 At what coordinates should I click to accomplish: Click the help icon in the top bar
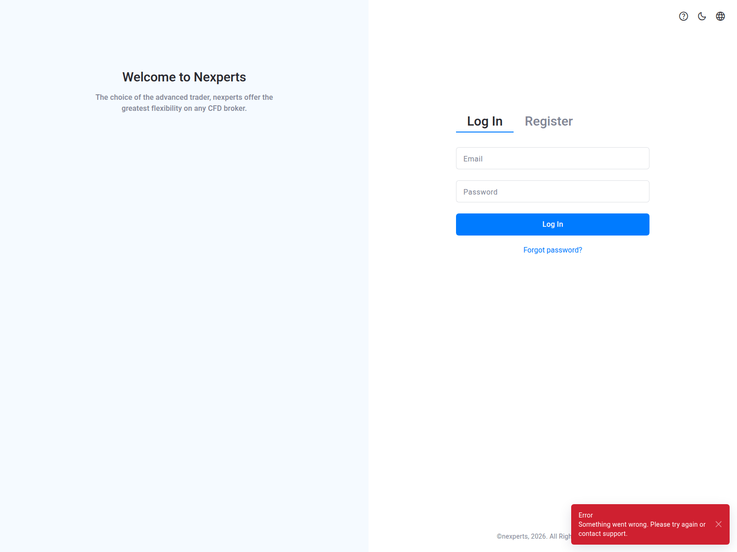tap(683, 17)
